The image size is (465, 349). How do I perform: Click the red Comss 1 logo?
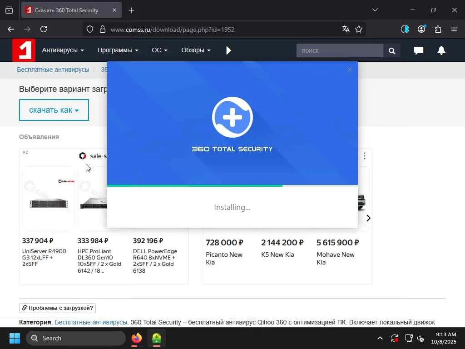point(24,50)
